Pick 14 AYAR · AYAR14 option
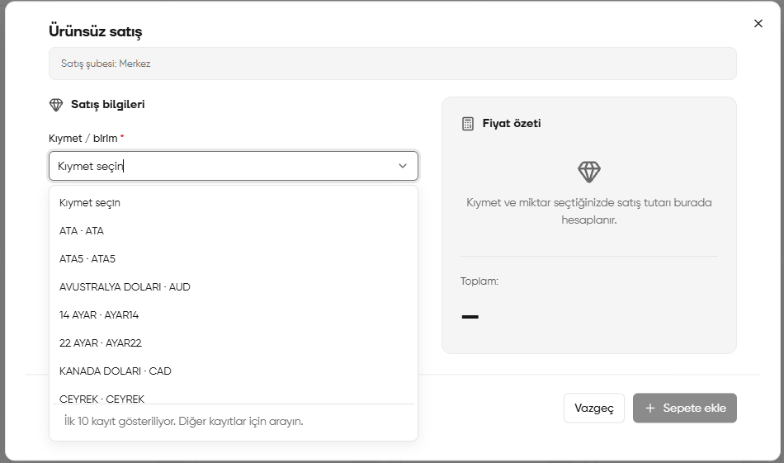The height and width of the screenshot is (463, 784). pos(233,315)
